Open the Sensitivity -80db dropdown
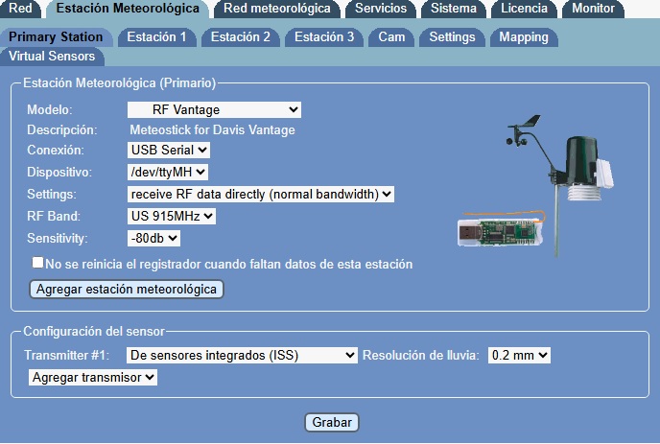 tap(153, 239)
